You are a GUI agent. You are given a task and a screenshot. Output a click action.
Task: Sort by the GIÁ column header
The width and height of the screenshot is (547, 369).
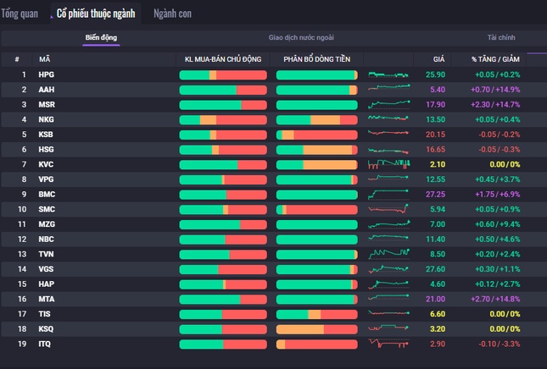[438, 59]
